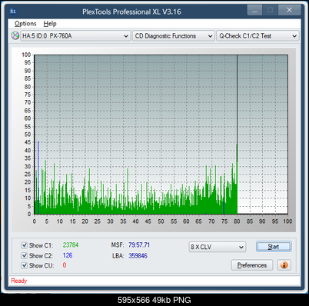Click the CU count value 0

coord(65,265)
